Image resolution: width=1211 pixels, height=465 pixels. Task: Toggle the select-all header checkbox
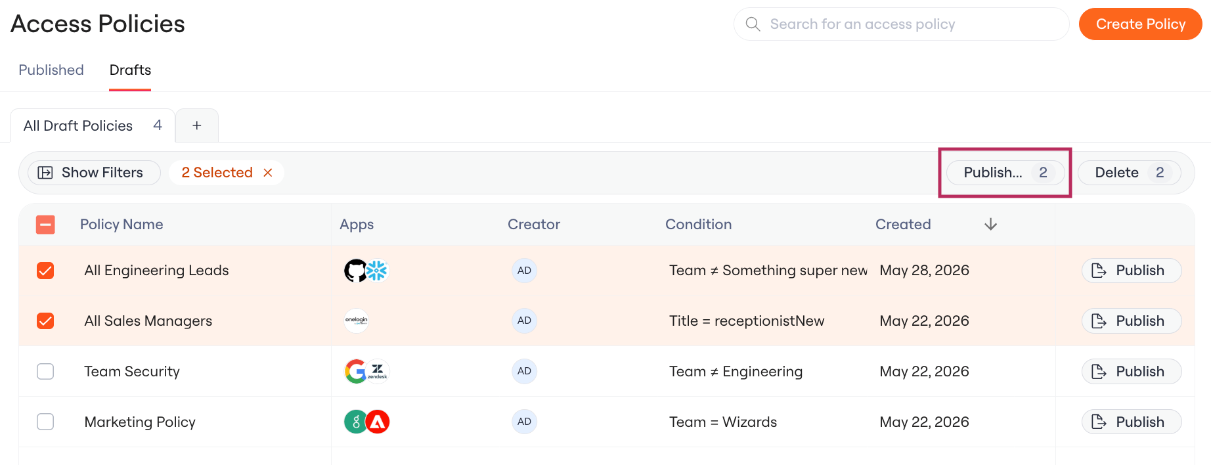(x=45, y=225)
